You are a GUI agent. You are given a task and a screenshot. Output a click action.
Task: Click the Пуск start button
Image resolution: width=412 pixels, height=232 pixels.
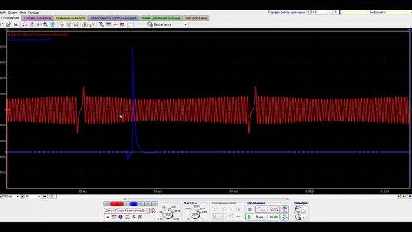click(x=256, y=217)
